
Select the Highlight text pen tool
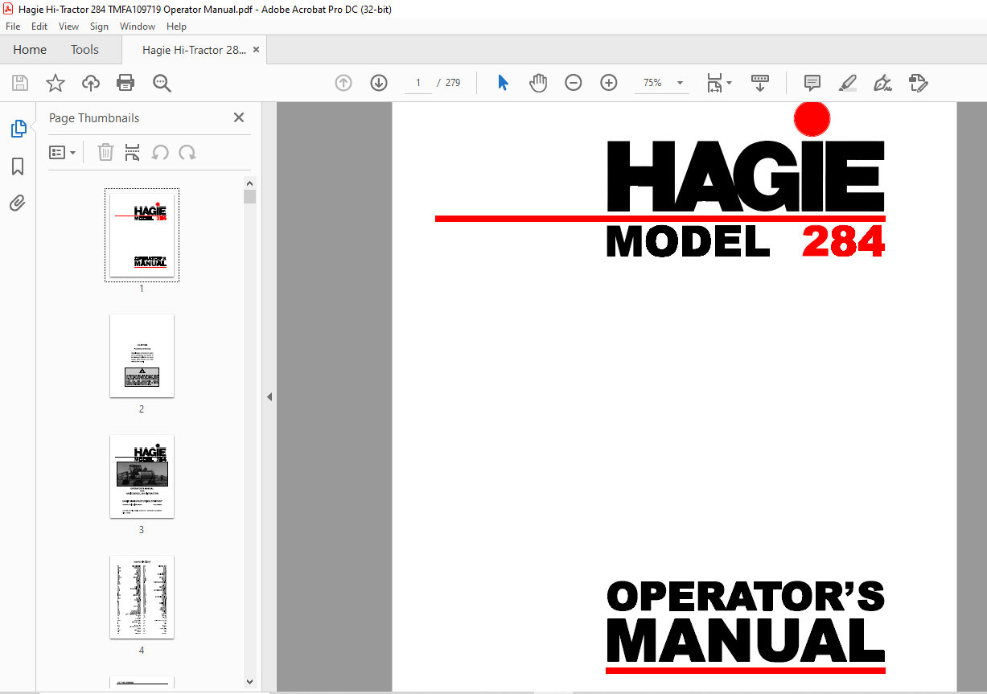(x=848, y=83)
